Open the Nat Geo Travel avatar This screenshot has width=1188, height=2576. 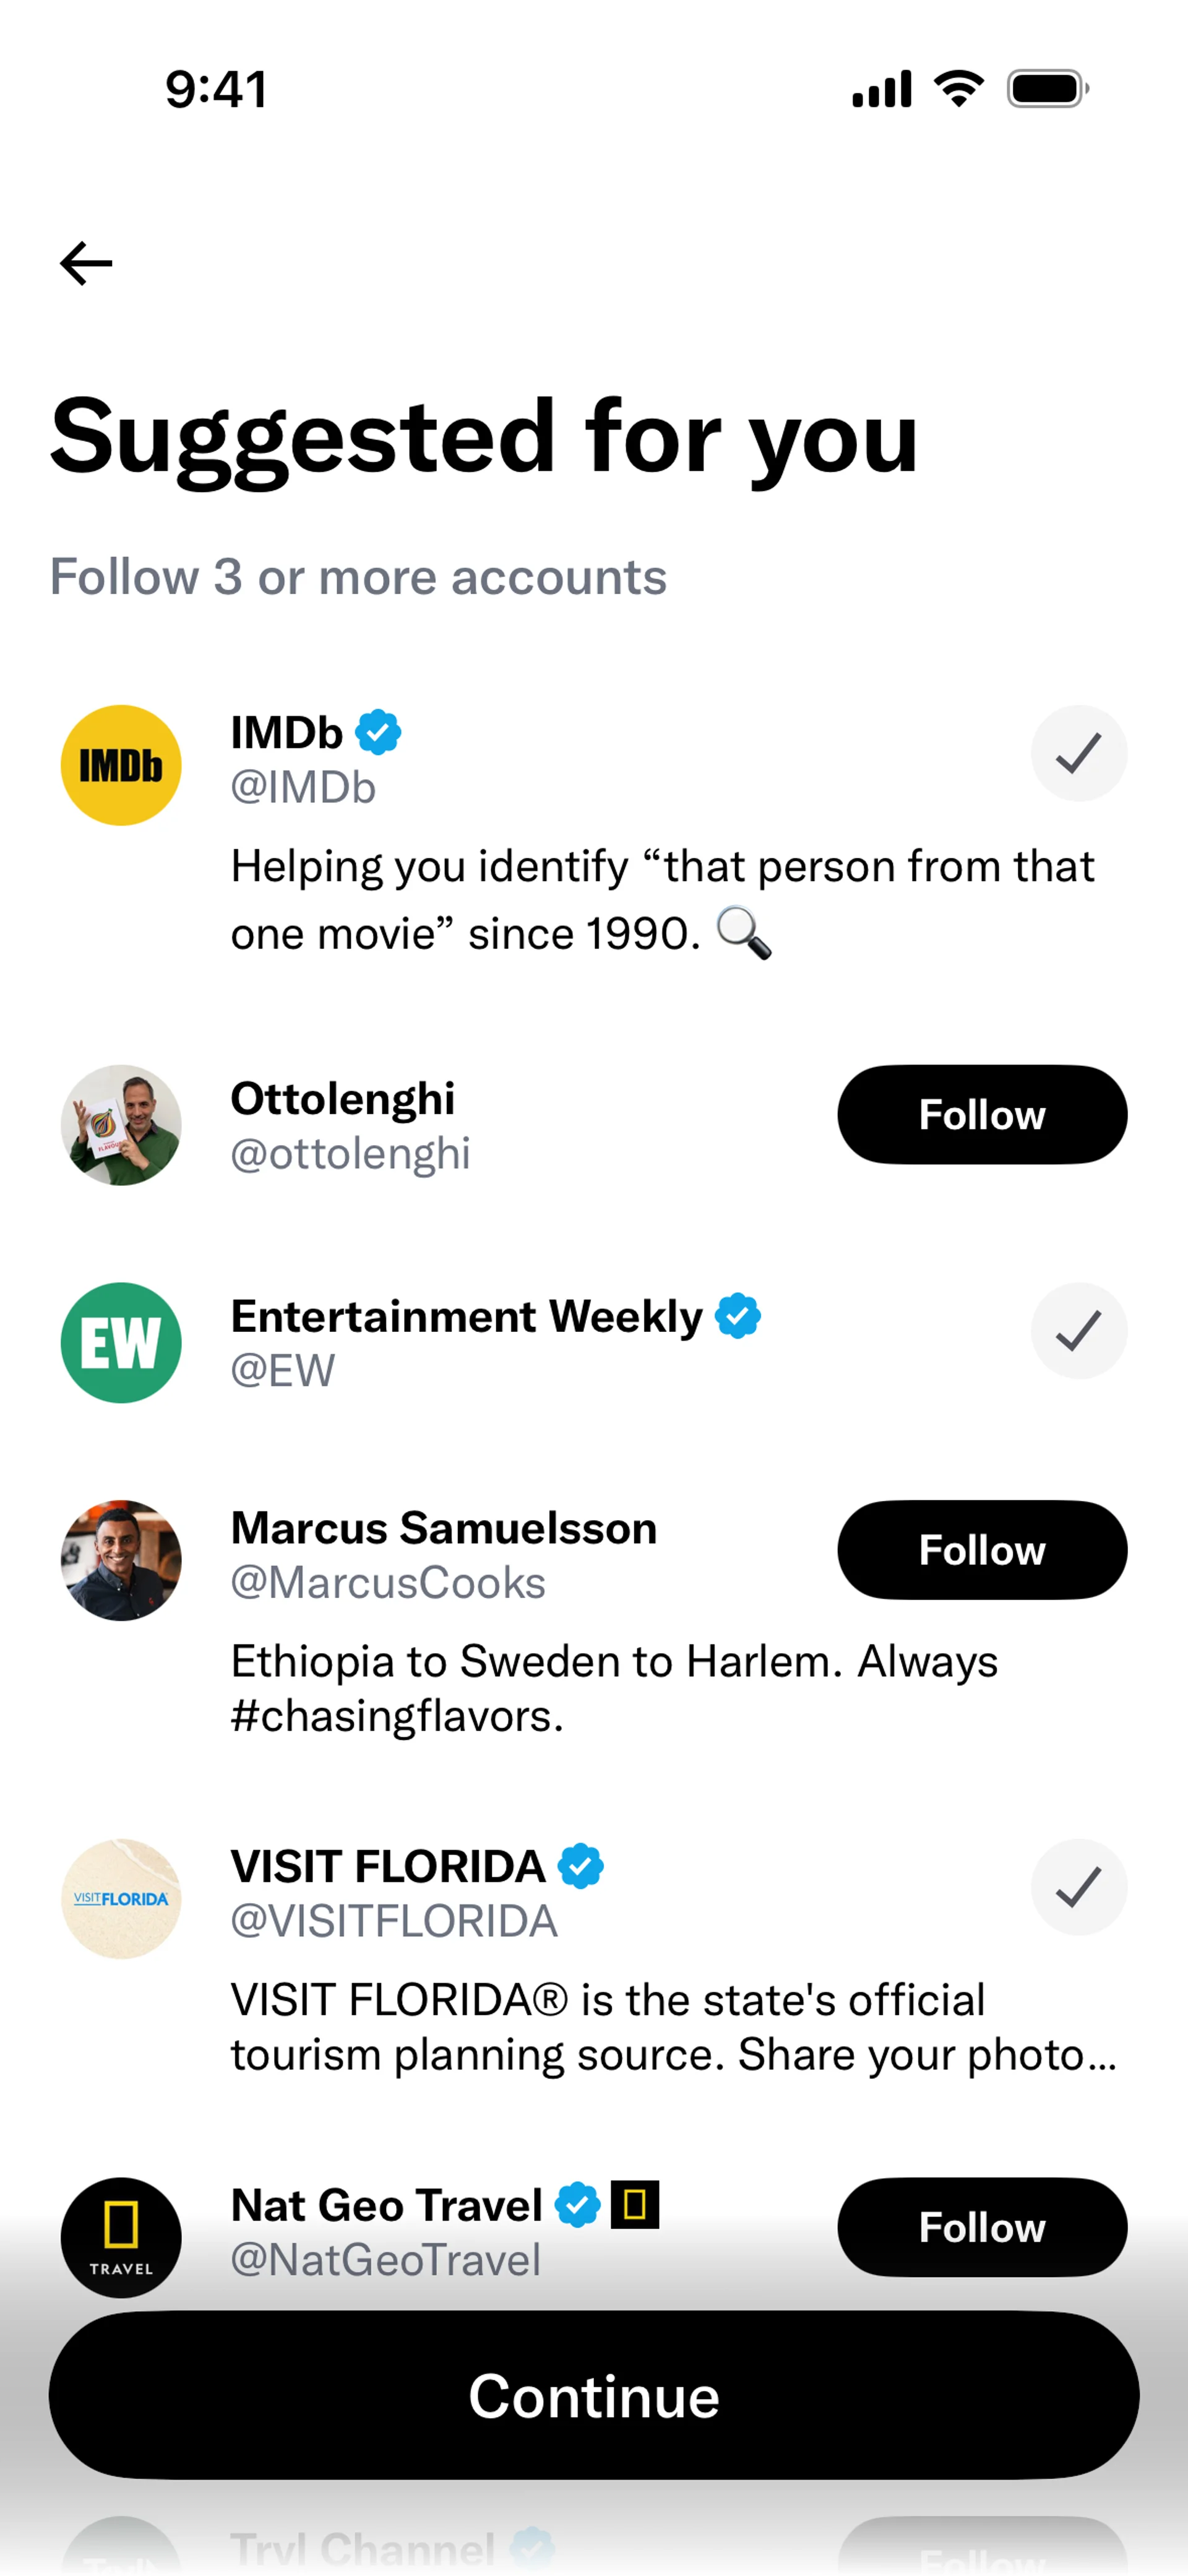pos(121,2238)
